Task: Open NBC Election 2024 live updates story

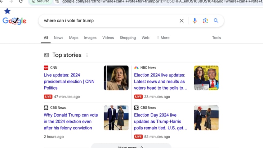Action: coord(161,81)
